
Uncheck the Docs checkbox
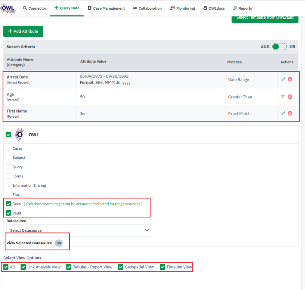[8, 204]
